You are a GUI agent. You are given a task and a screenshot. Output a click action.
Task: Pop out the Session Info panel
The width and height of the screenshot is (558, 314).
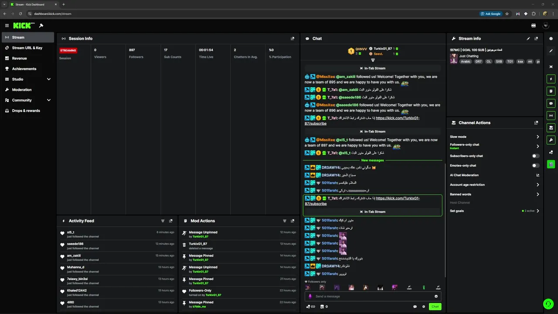tap(293, 38)
